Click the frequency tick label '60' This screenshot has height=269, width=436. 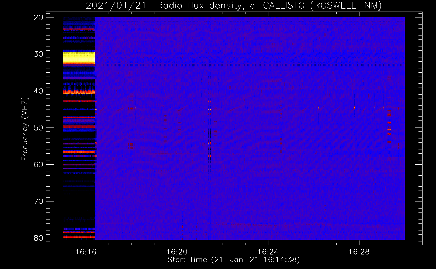(39, 165)
